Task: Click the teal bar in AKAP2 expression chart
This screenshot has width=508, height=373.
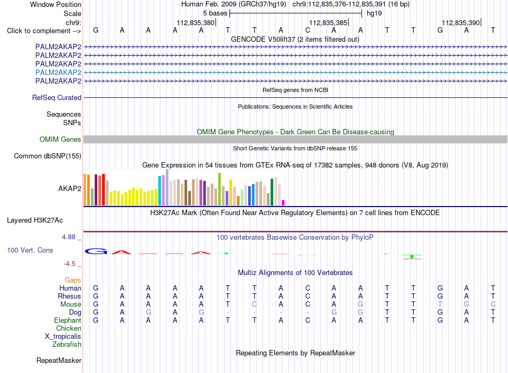Action: [159, 191]
